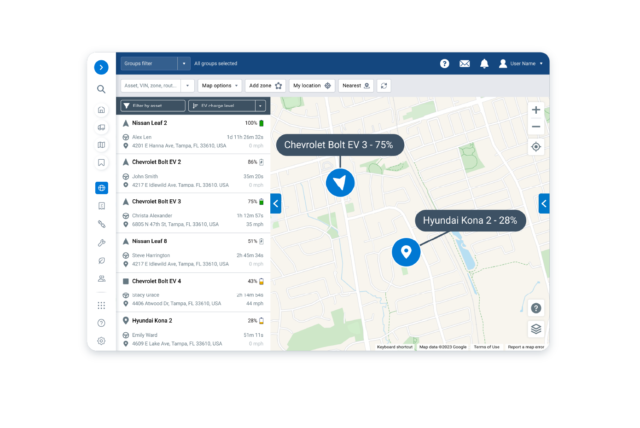Click the Terms of Use link
Viewport: 640px width, 428px height.
pyautogui.click(x=486, y=347)
